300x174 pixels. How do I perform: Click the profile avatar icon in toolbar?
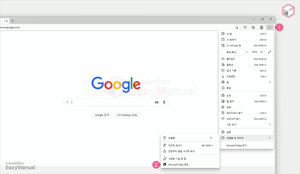[262, 27]
